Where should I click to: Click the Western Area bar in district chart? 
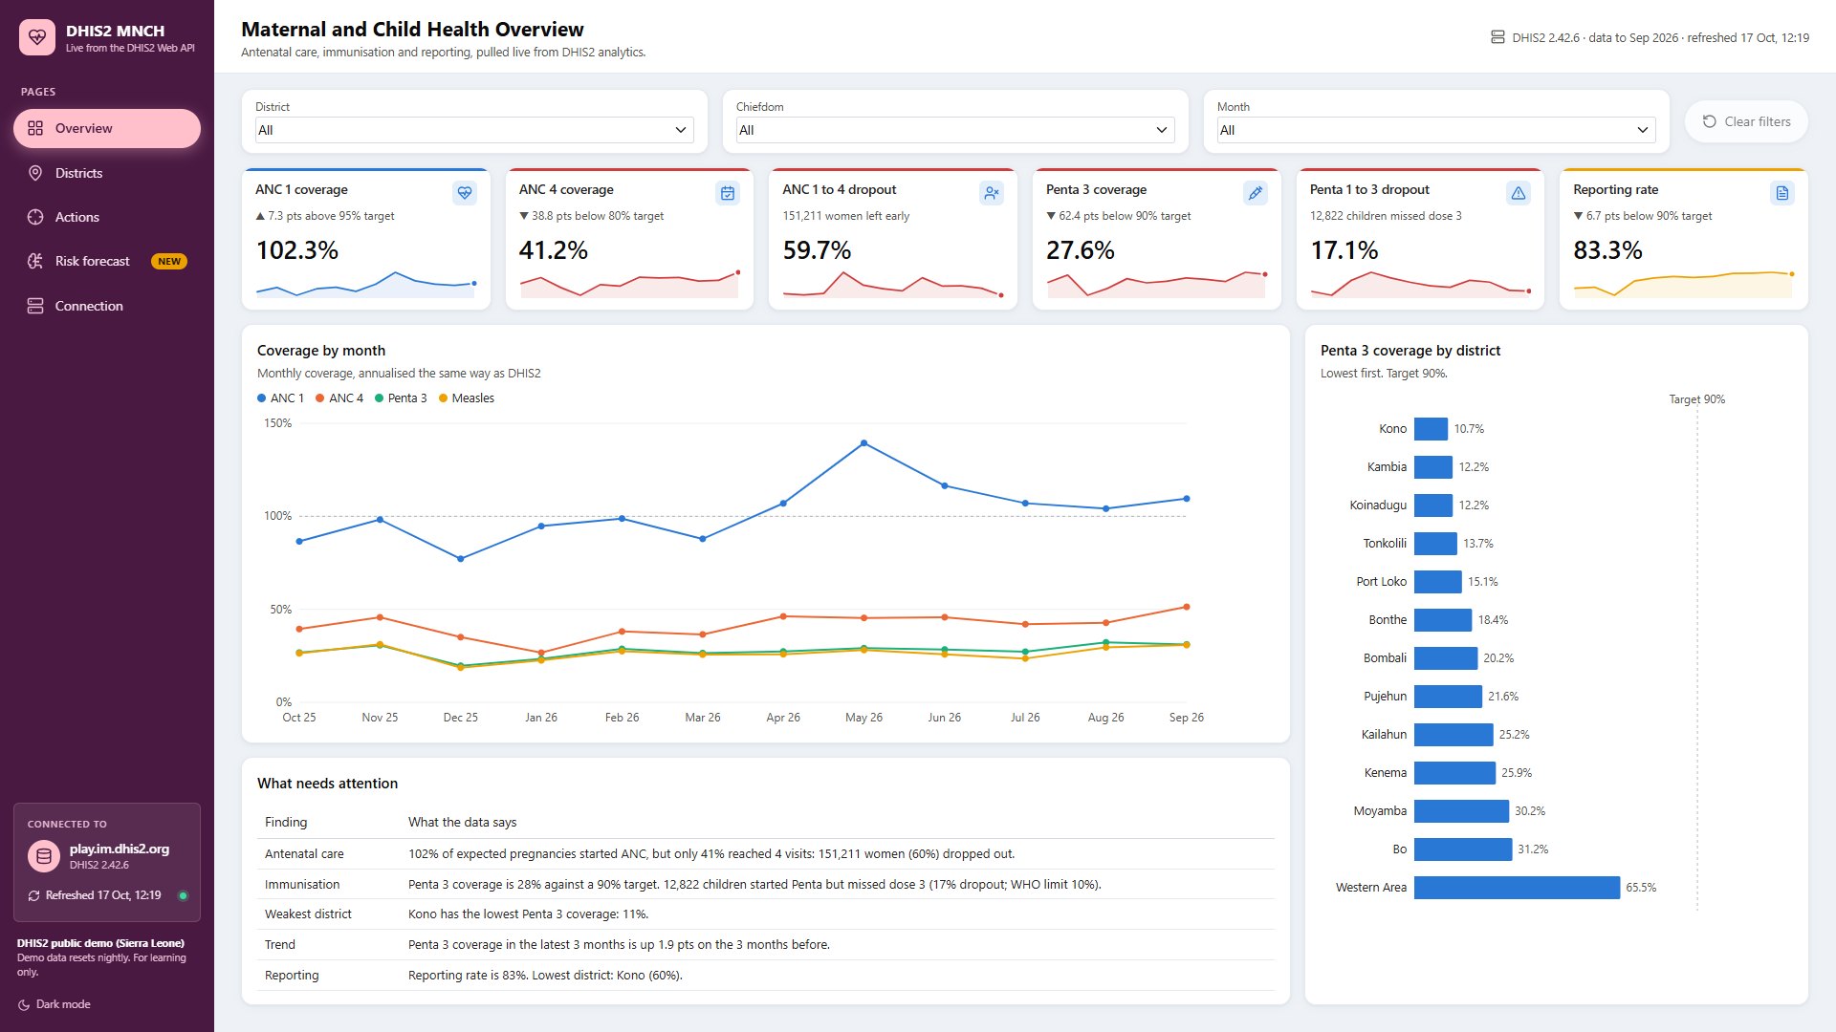coord(1517,888)
